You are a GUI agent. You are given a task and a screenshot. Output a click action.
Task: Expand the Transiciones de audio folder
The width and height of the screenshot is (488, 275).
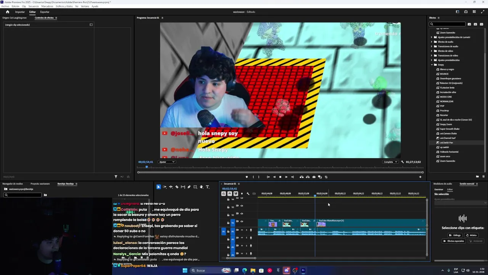click(432, 46)
